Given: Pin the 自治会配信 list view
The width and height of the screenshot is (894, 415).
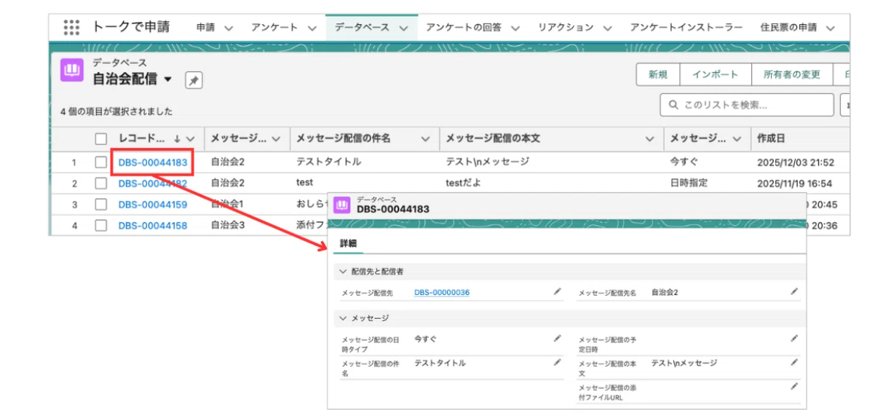Looking at the screenshot, I should [x=194, y=81].
